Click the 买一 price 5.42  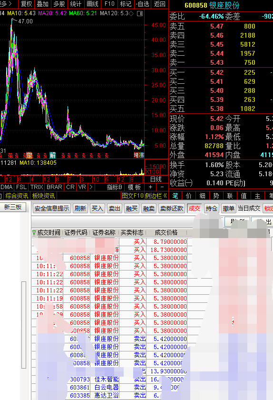click(217, 72)
